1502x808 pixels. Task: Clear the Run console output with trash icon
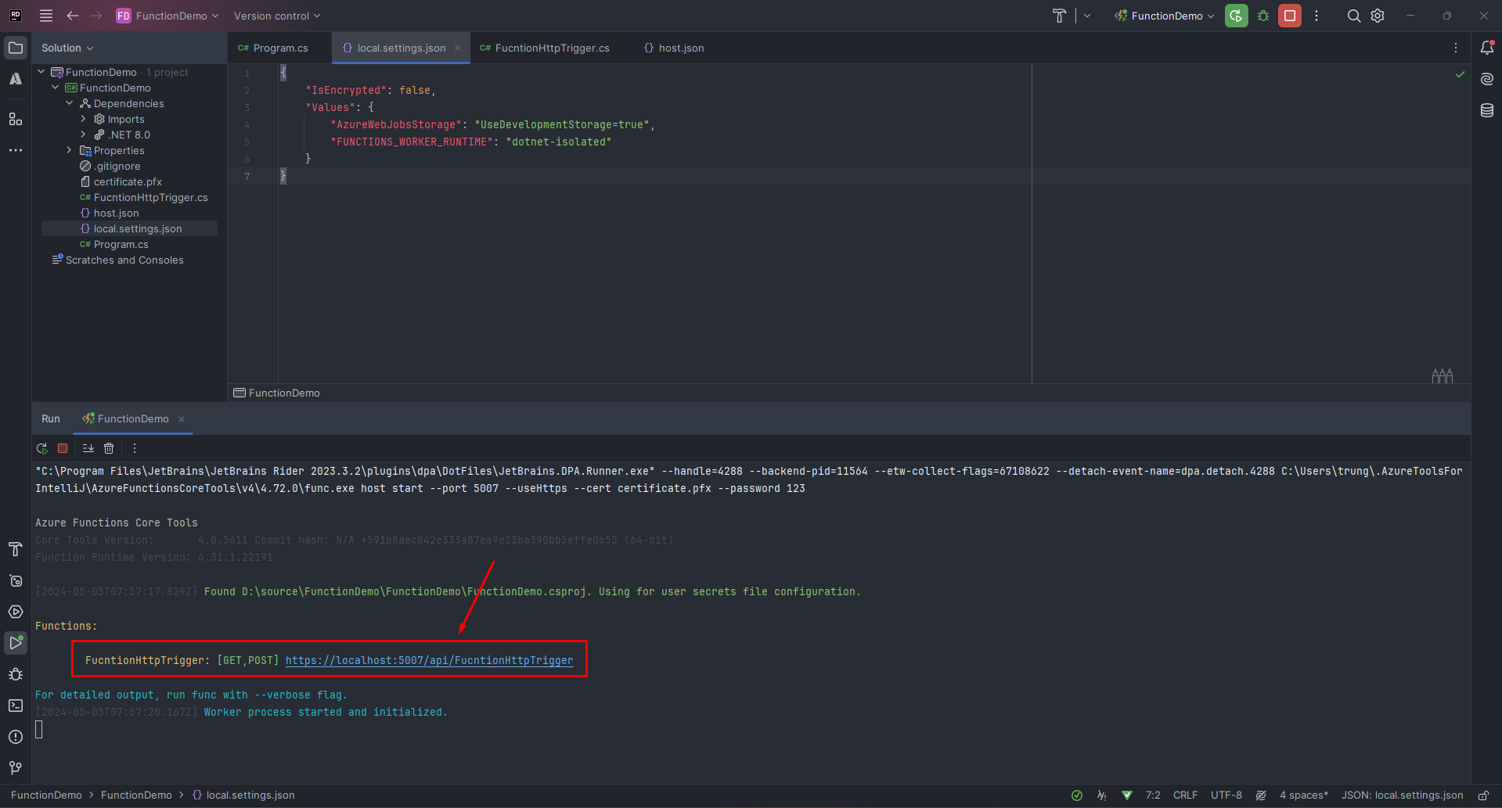pyautogui.click(x=109, y=448)
